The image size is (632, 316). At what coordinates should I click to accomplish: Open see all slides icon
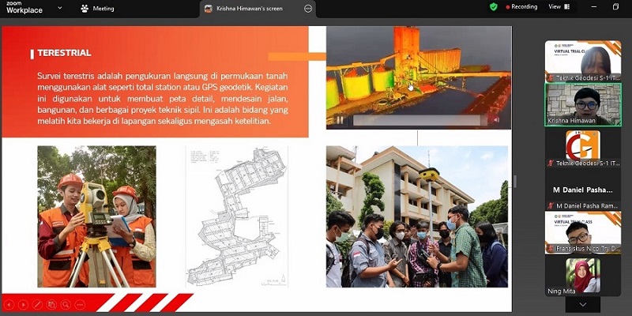[51, 303]
